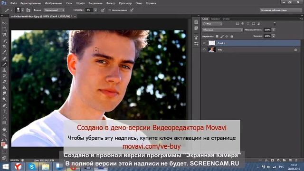Select the Clone Stamp tool

(x=4, y=70)
